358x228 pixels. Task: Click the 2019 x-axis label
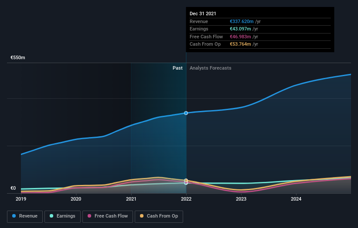(x=21, y=199)
